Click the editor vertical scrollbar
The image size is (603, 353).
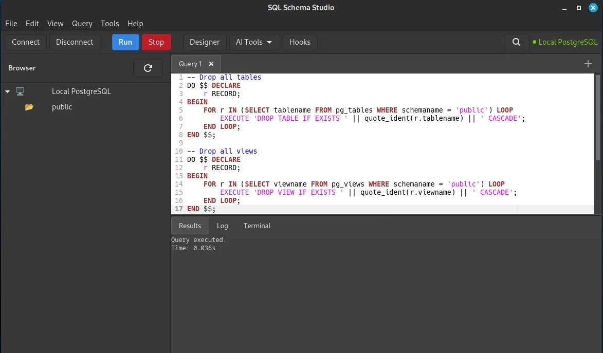tap(598, 117)
